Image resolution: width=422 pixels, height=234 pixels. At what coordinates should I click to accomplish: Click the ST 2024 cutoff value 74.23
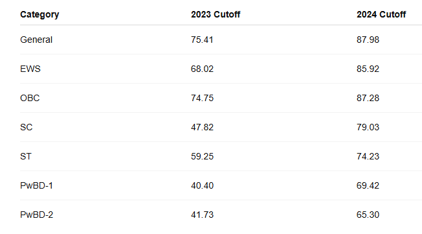(368, 156)
